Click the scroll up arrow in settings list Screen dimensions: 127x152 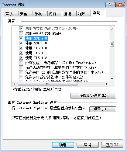[112, 29]
